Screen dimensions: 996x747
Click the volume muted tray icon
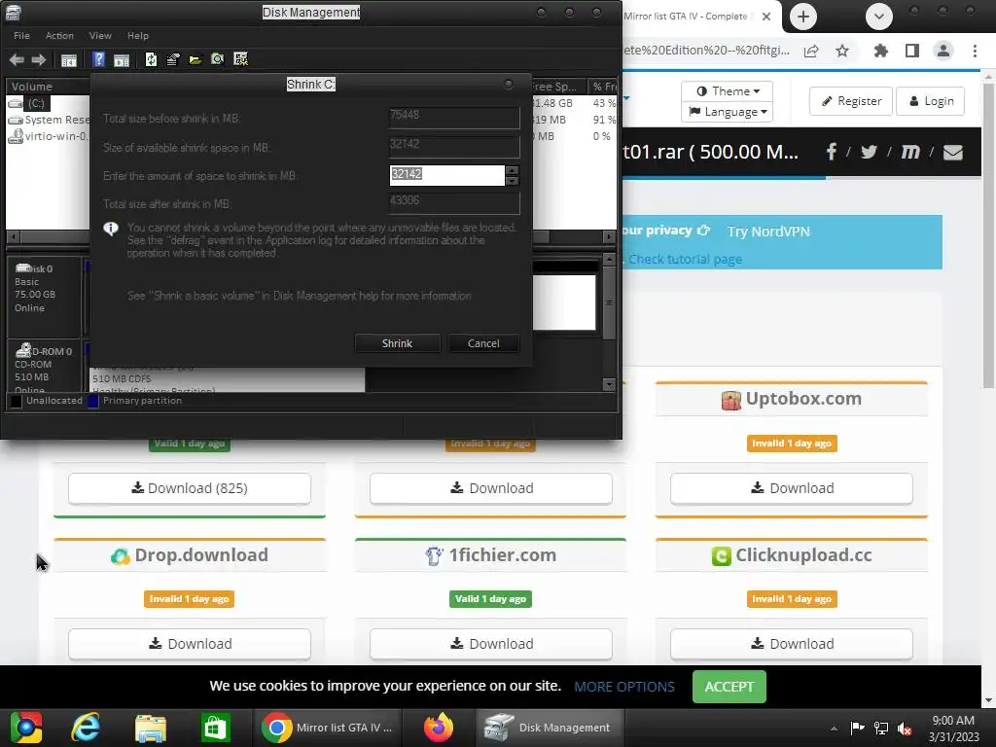point(906,728)
